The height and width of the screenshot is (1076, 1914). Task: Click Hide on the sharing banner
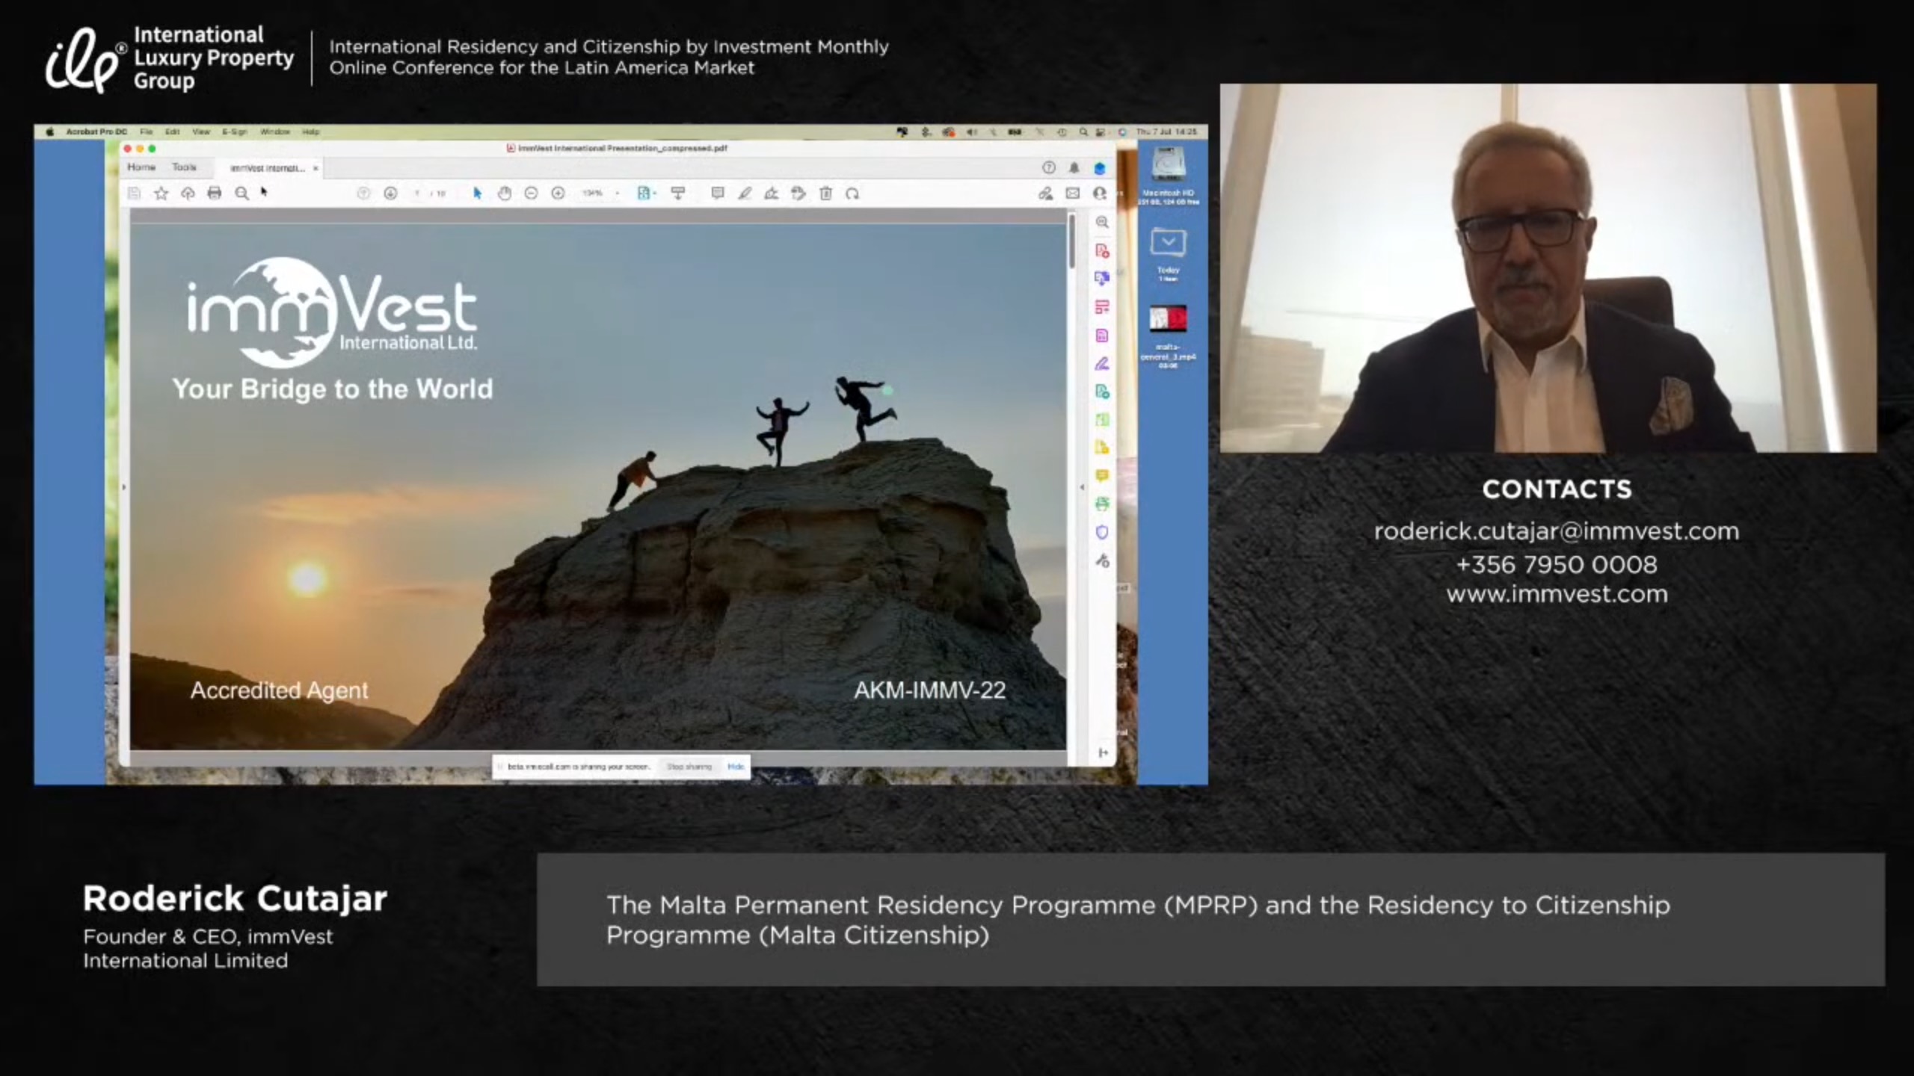[736, 767]
